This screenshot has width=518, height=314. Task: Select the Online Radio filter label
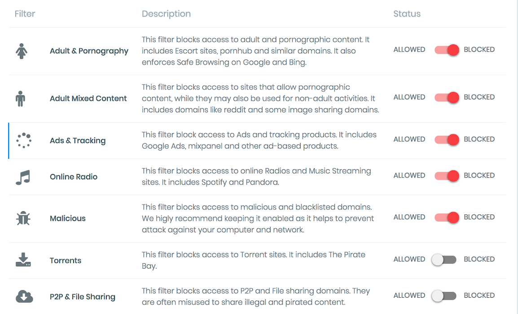74,177
